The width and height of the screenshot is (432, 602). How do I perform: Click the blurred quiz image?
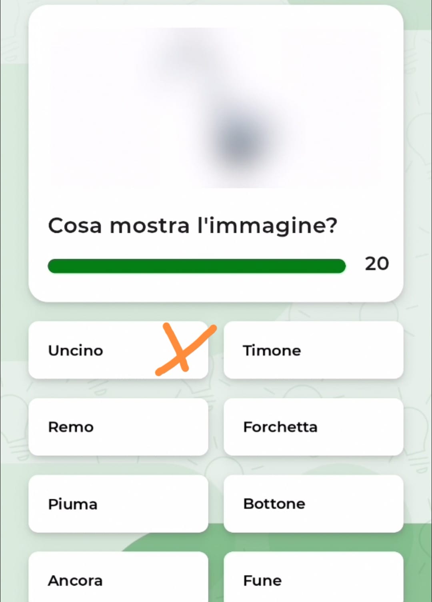[216, 108]
